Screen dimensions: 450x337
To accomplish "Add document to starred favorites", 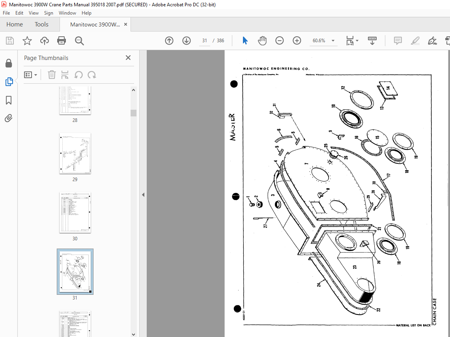I will tap(27, 41).
